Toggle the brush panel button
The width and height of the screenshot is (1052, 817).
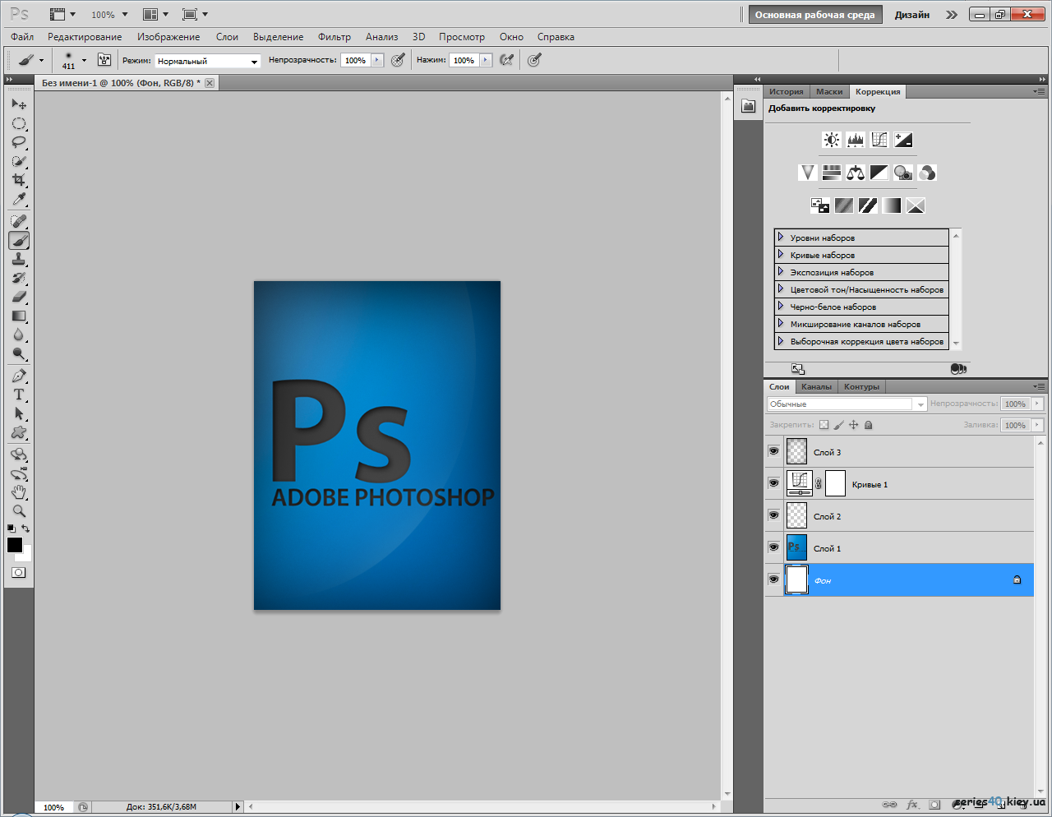[104, 60]
